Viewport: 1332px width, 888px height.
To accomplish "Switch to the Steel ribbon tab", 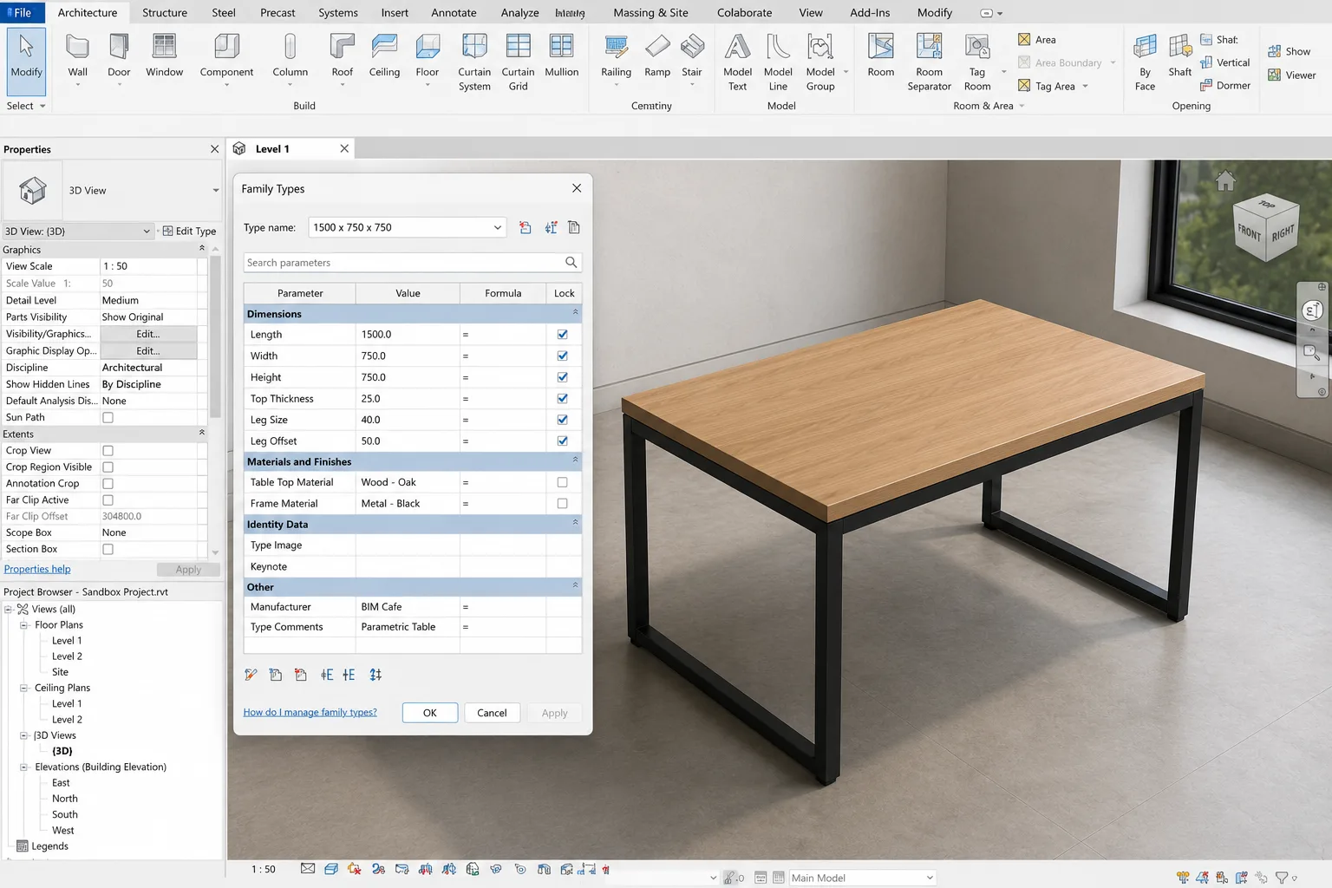I will tap(224, 12).
